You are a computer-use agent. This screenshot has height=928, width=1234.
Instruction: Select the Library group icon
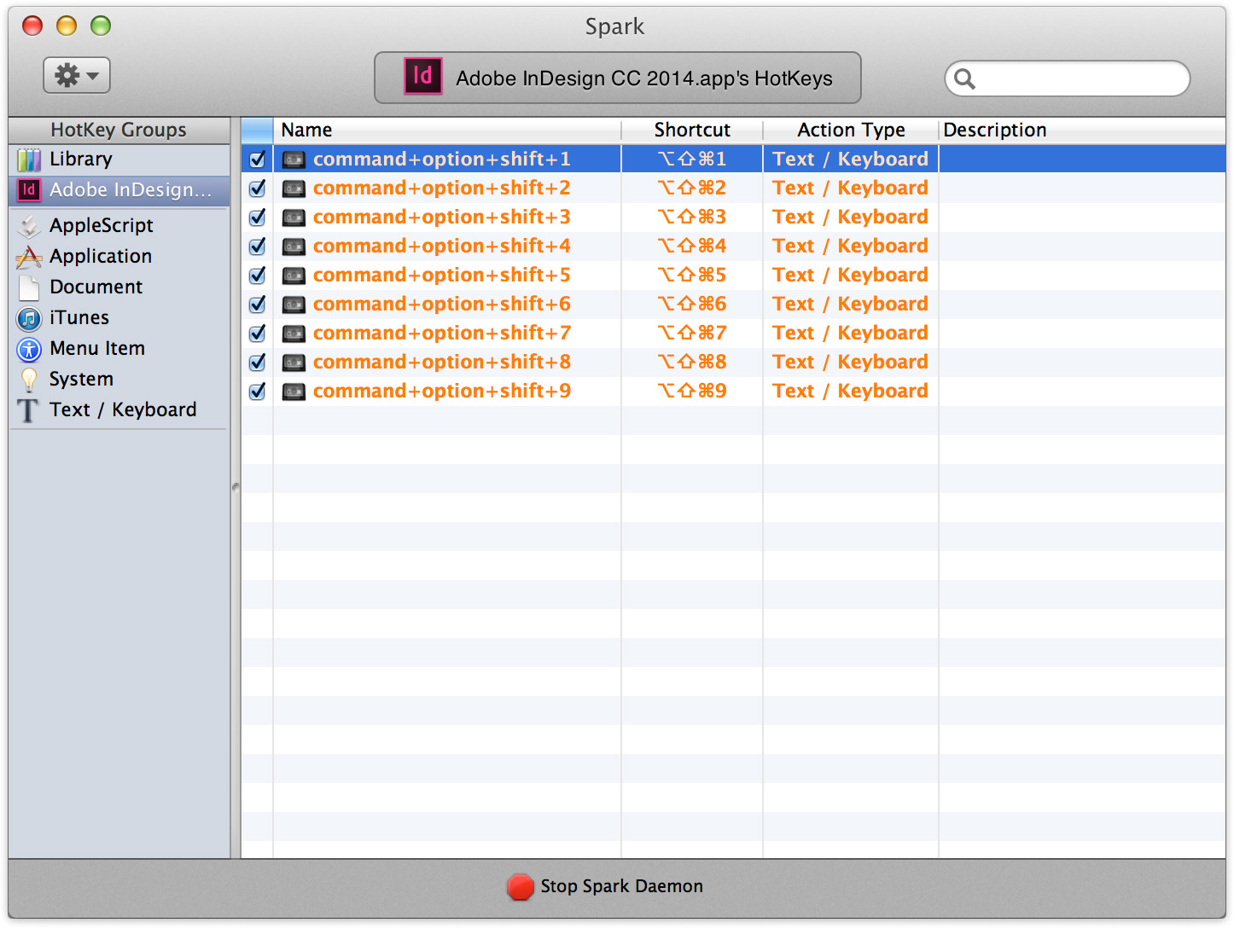(29, 159)
